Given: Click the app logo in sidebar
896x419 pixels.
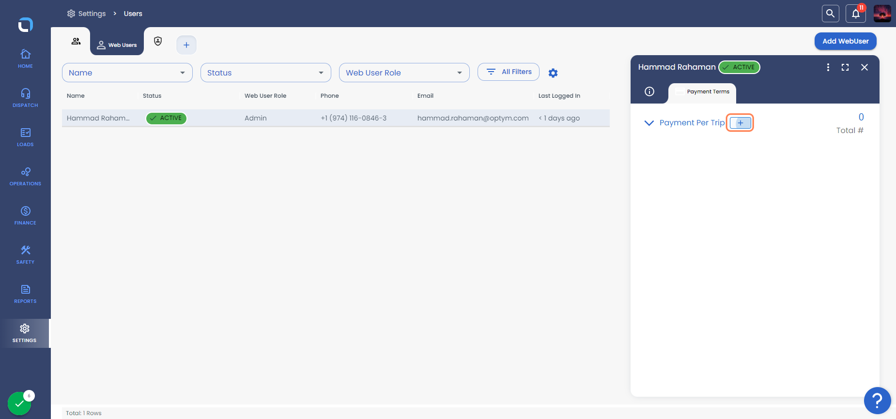Looking at the screenshot, I should coord(26,24).
